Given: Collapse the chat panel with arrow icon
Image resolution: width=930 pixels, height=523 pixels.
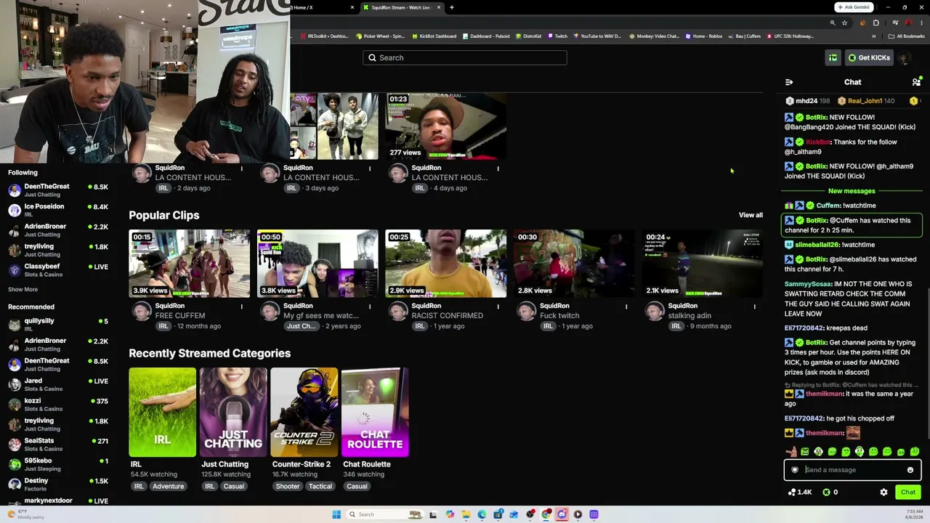Looking at the screenshot, I should pos(789,82).
